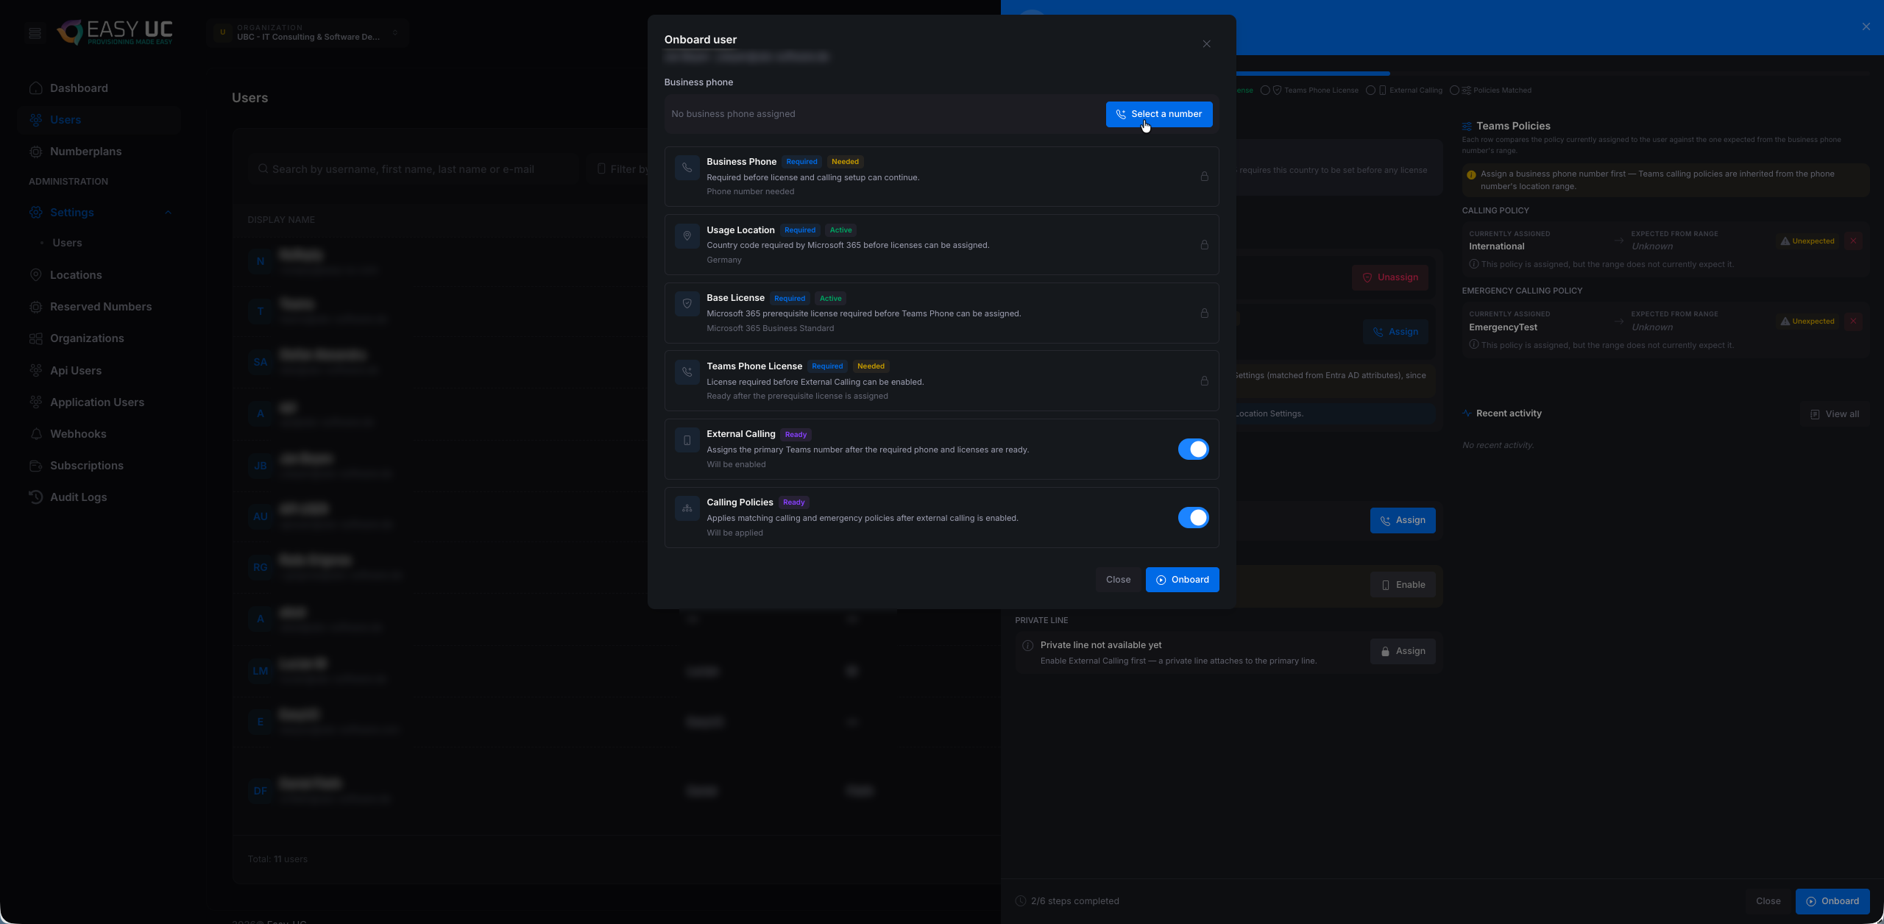Click the Onboard button in panel footer

coord(1832,901)
